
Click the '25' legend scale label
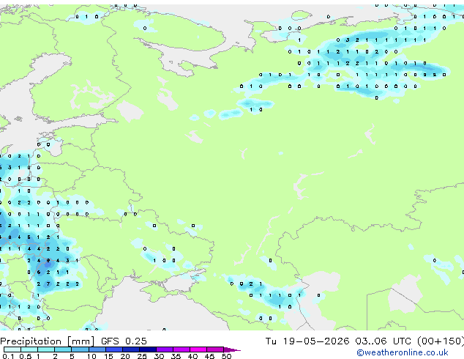[142, 356]
